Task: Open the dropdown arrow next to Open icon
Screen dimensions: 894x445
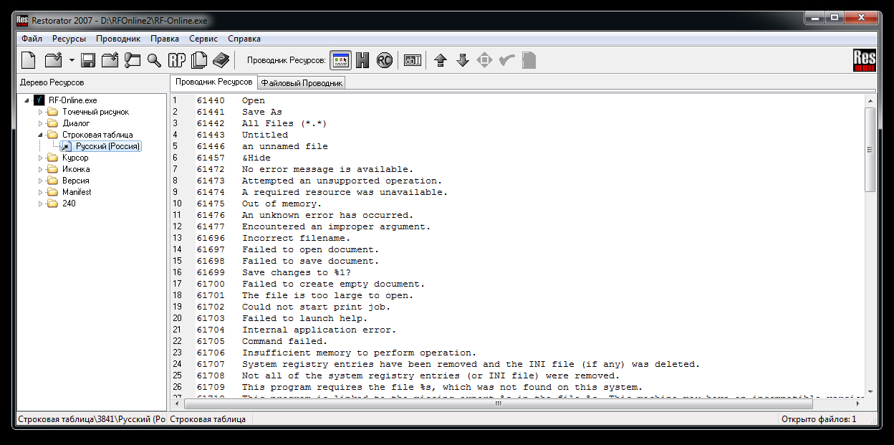Action: (x=72, y=60)
